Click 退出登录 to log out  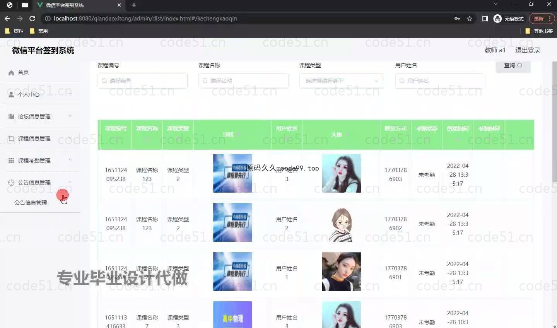[528, 50]
